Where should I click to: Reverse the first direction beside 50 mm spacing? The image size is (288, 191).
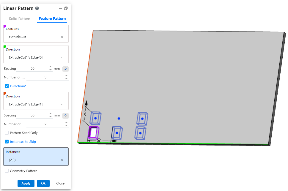65,69
